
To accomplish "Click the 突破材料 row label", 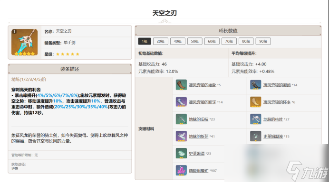I will [146, 129].
